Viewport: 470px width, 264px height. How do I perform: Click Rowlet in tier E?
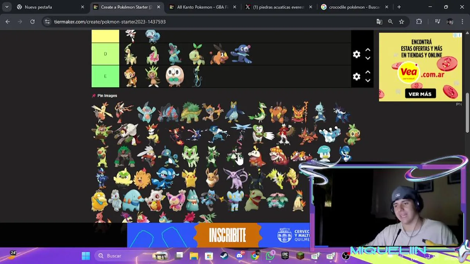click(x=175, y=76)
